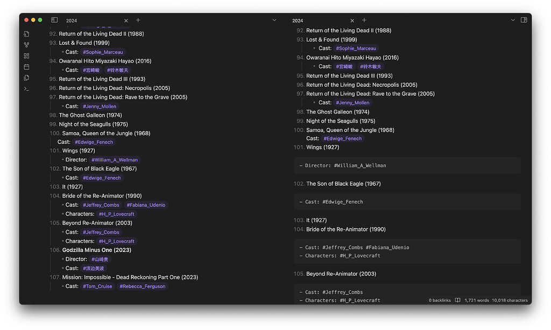Viewport: 551px width, 330px height.
Task: Click the file search icon in the left ribbon
Action: 26,33
